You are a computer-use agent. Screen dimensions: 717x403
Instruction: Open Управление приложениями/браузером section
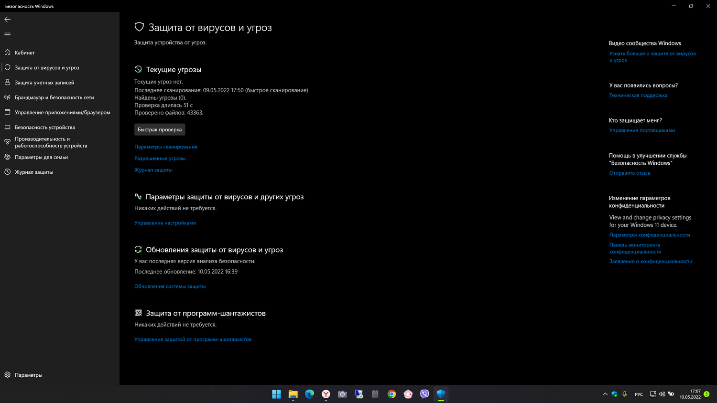62,113
